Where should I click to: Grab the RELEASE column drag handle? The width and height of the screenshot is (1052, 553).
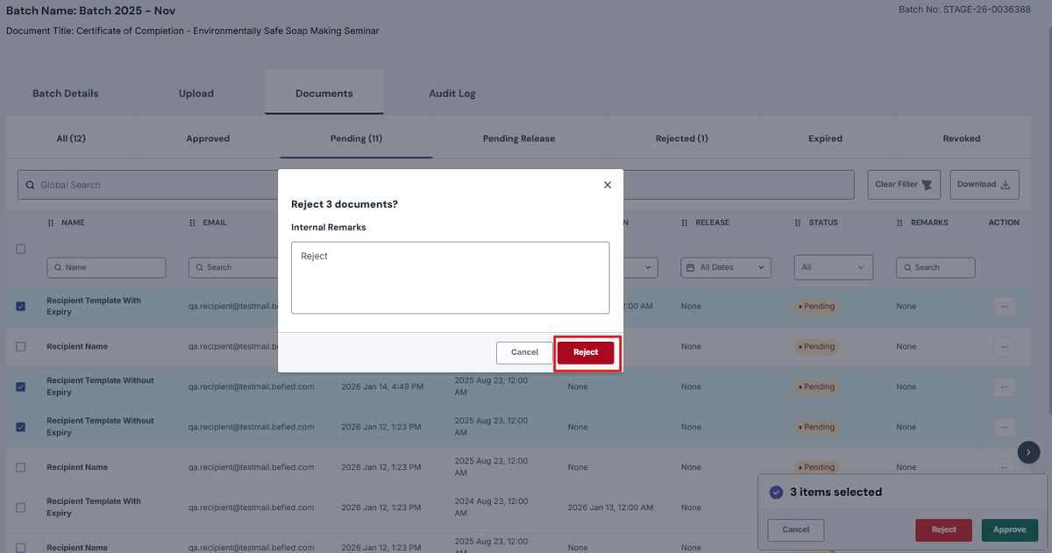pyautogui.click(x=685, y=223)
